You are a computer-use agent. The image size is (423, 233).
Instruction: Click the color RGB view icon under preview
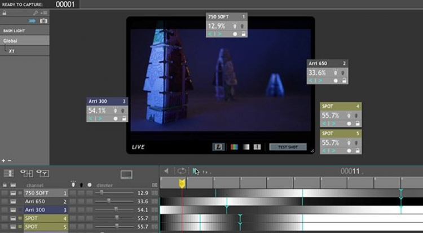[x=233, y=147]
